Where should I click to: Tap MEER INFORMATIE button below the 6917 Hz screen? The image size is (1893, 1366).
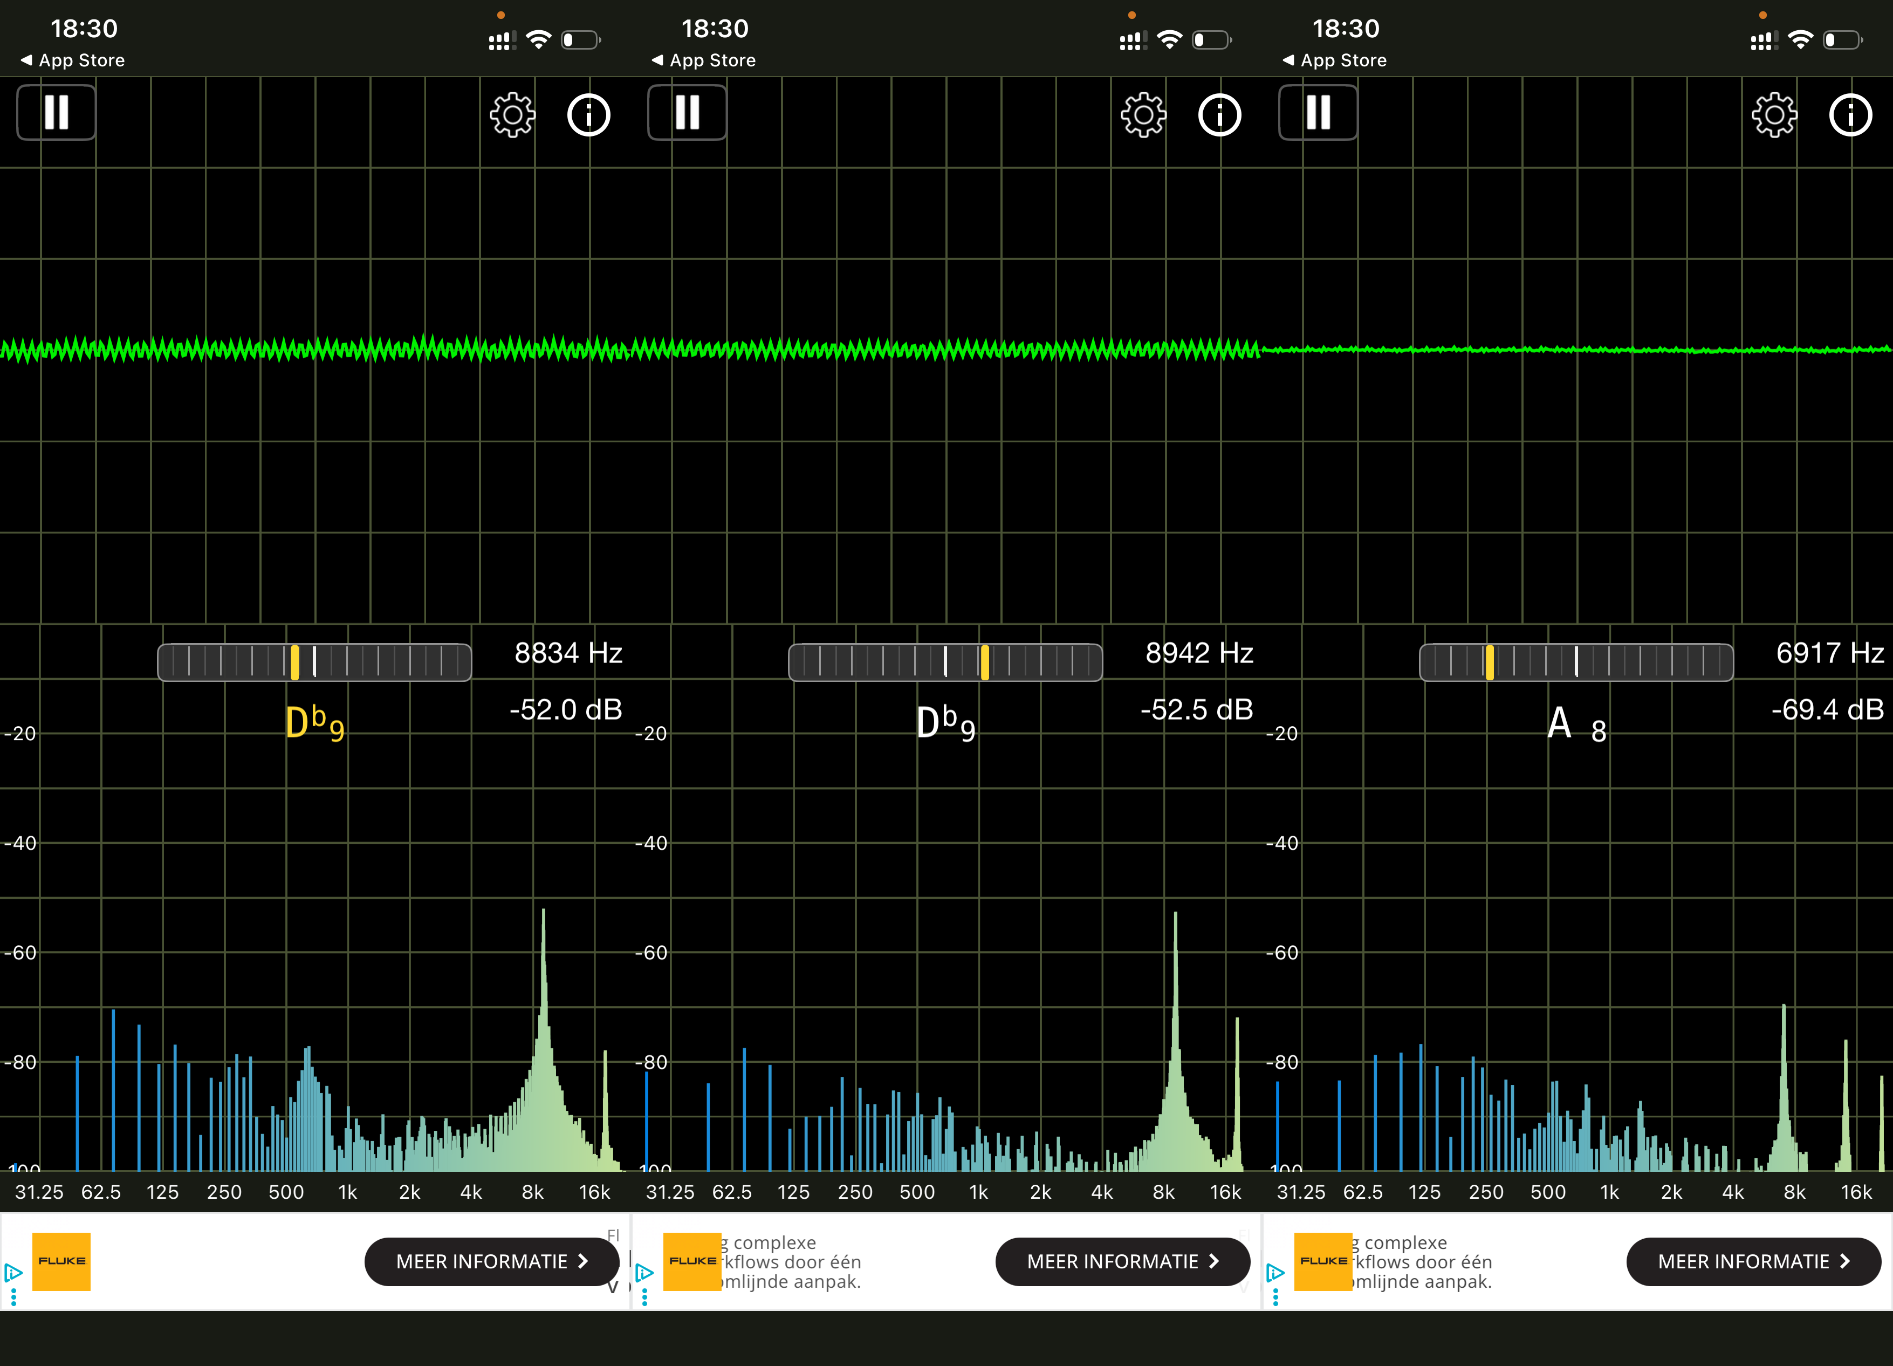[x=1754, y=1262]
